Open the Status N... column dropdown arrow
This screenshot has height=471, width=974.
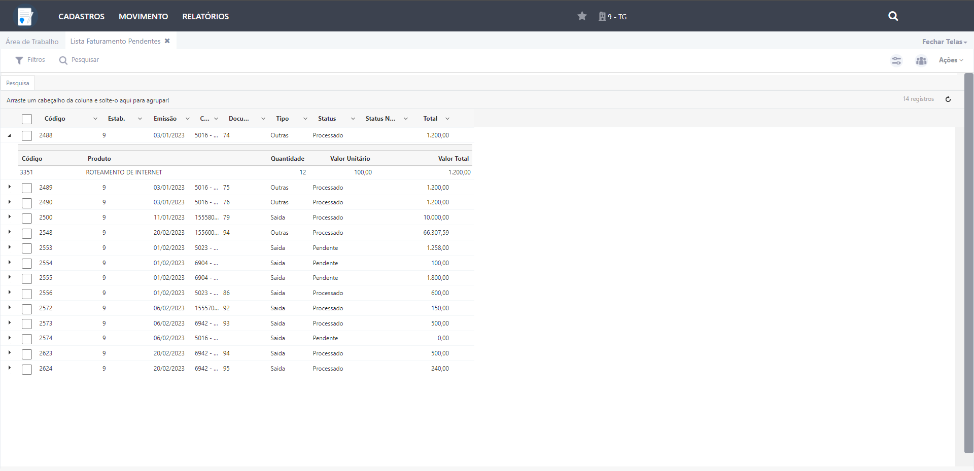click(405, 119)
